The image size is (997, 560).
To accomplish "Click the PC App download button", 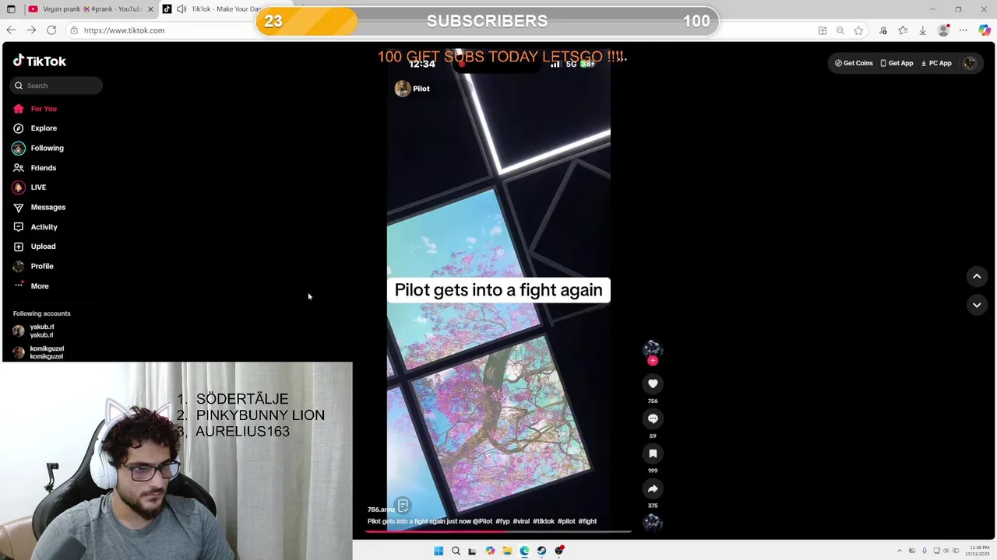I will [936, 63].
